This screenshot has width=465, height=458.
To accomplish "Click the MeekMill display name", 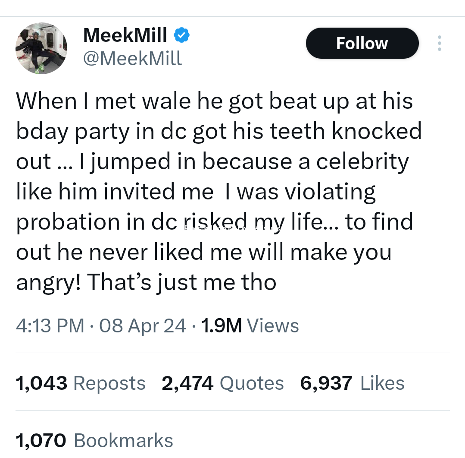I will [x=125, y=35].
